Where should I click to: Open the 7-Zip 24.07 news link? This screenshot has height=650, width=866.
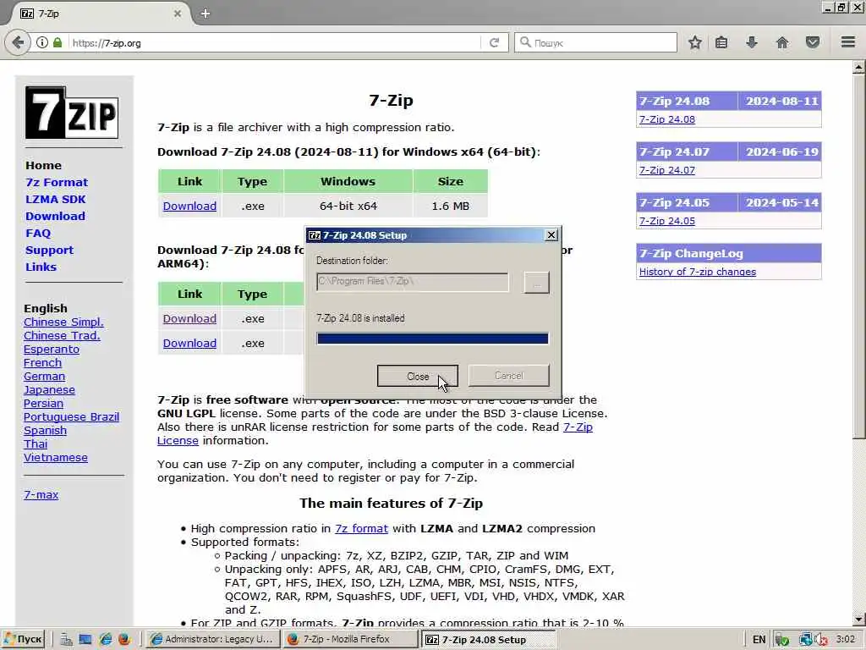click(x=667, y=170)
